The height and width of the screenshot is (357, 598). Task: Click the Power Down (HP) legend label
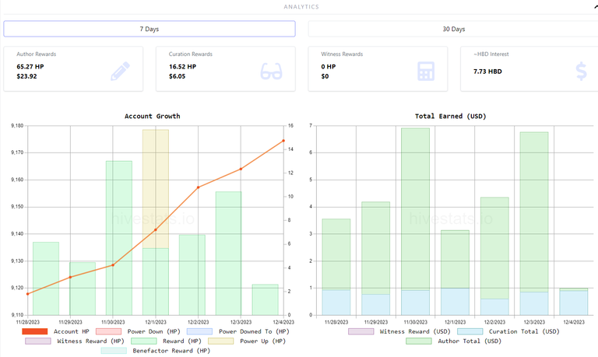pos(153,331)
